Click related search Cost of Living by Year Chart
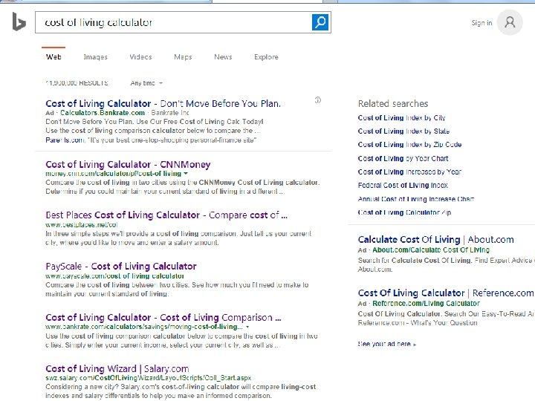 (403, 158)
